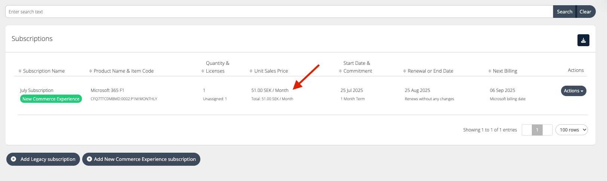Open the July Subscription name entry
This screenshot has height=181, width=607.
click(x=37, y=90)
